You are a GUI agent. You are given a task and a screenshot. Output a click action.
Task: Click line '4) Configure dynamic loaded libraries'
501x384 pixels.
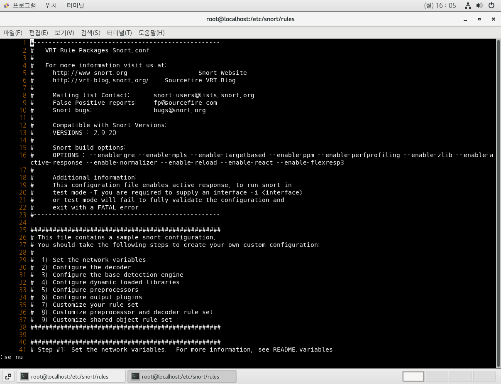[110, 282]
